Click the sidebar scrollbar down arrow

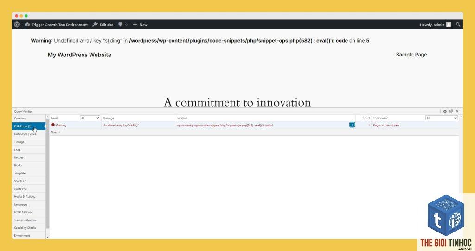tap(48, 238)
